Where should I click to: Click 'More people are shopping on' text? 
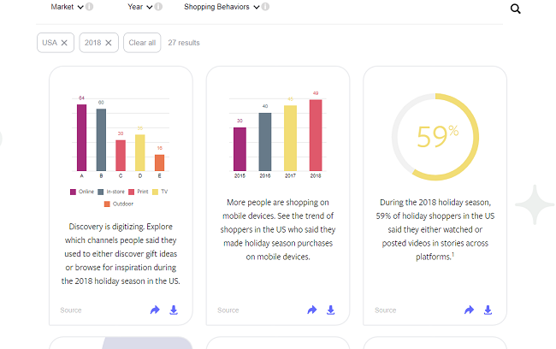click(278, 202)
